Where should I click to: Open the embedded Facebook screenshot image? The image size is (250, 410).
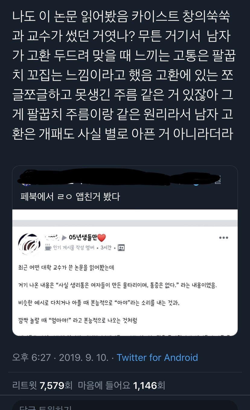point(125,273)
